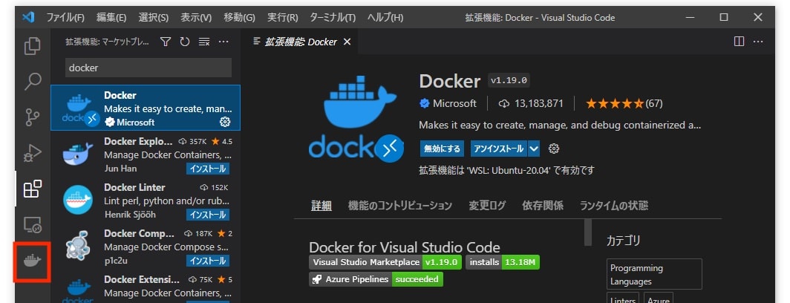Image resolution: width=790 pixels, height=303 pixels.
Task: Open the Extensions view icon
Action: 33,189
